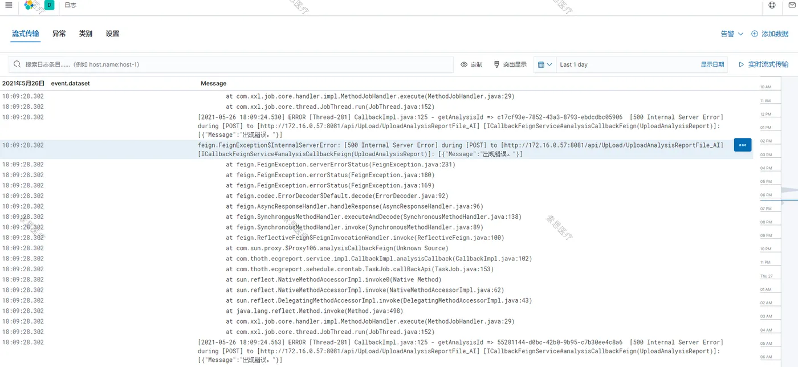Click the highlighter icon for 突出显示
The height and width of the screenshot is (367, 798).
496,64
